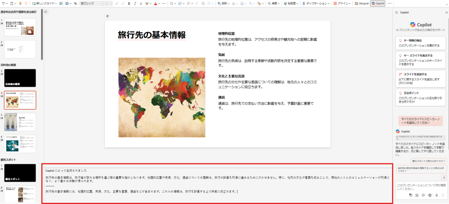Open the Search (検索) menu
The height and width of the screenshot is (204, 449).
click(x=274, y=3)
